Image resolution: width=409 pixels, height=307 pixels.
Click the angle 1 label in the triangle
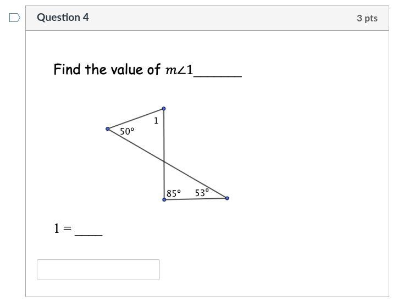(x=156, y=121)
